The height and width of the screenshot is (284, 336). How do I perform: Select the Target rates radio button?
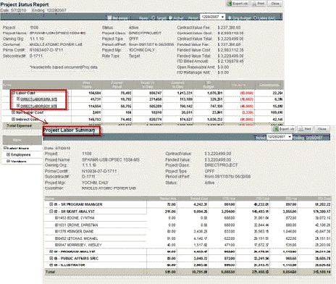tap(153, 17)
